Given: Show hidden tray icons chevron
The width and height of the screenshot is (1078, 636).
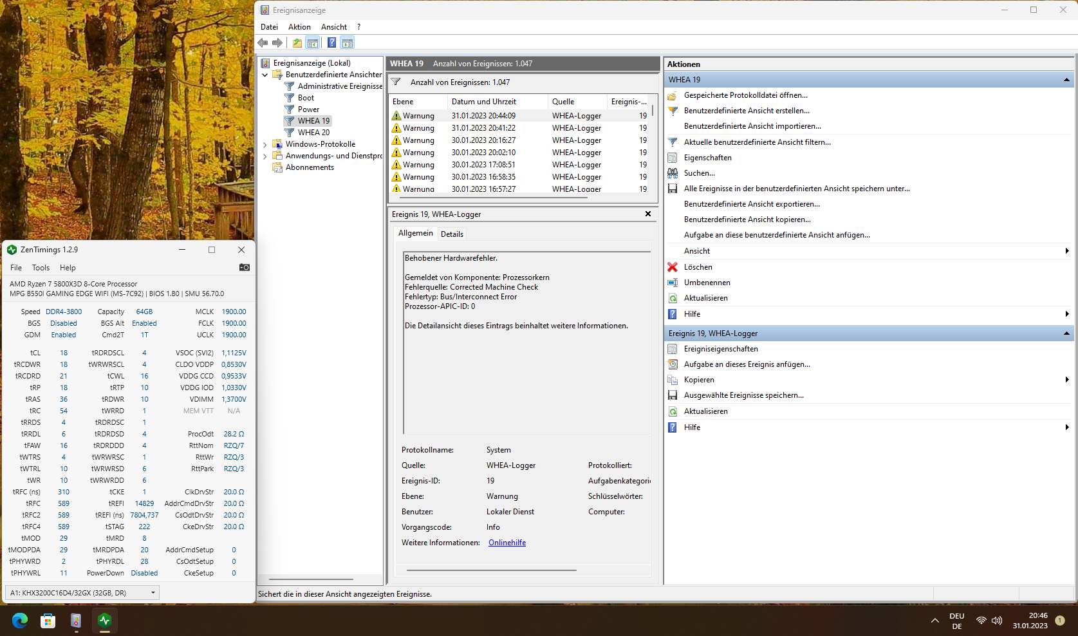Looking at the screenshot, I should tap(934, 621).
